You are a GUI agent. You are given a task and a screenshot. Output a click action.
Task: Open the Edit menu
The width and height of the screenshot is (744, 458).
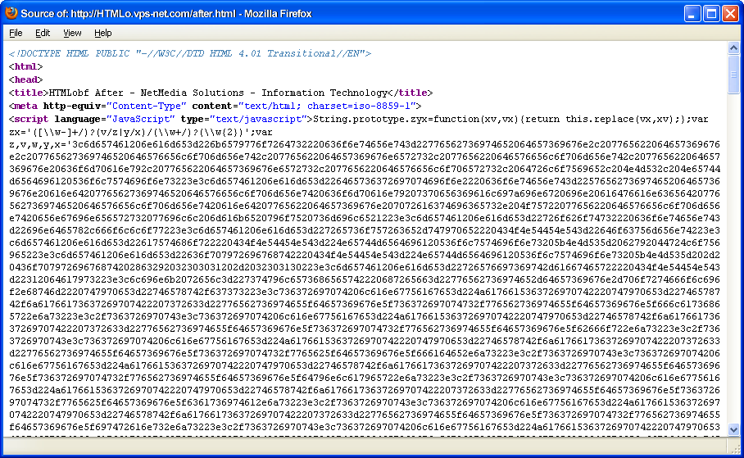(43, 33)
